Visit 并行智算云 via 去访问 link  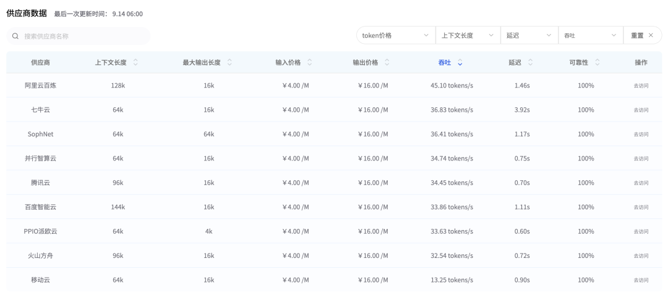pyautogui.click(x=641, y=159)
